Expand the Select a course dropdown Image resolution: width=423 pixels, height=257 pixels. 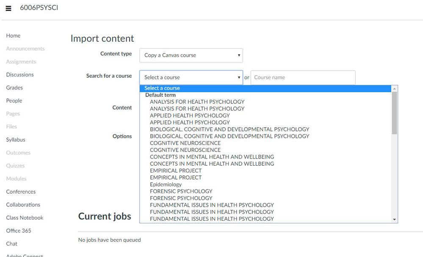191,77
